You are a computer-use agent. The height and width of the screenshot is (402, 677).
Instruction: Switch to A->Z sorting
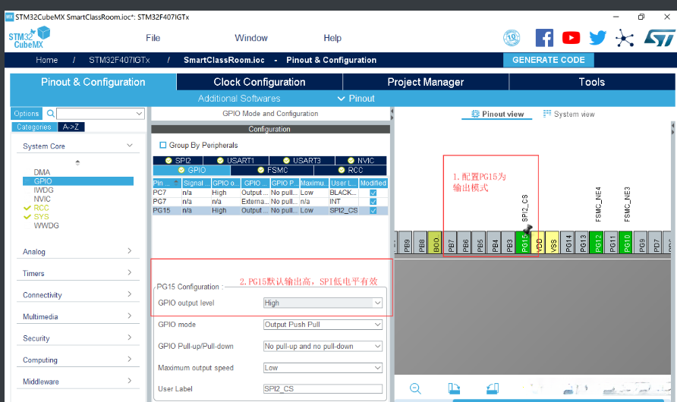tap(71, 127)
